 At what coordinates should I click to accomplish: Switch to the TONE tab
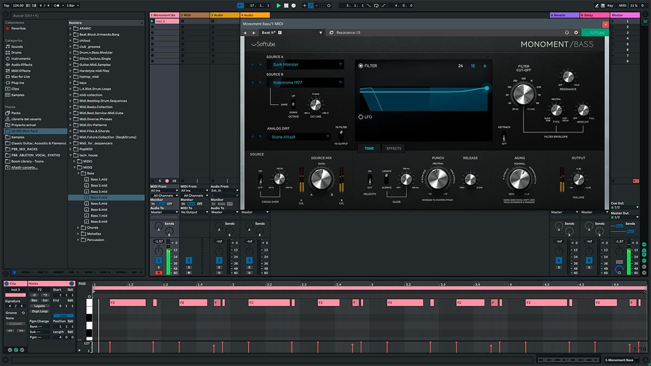click(x=369, y=148)
